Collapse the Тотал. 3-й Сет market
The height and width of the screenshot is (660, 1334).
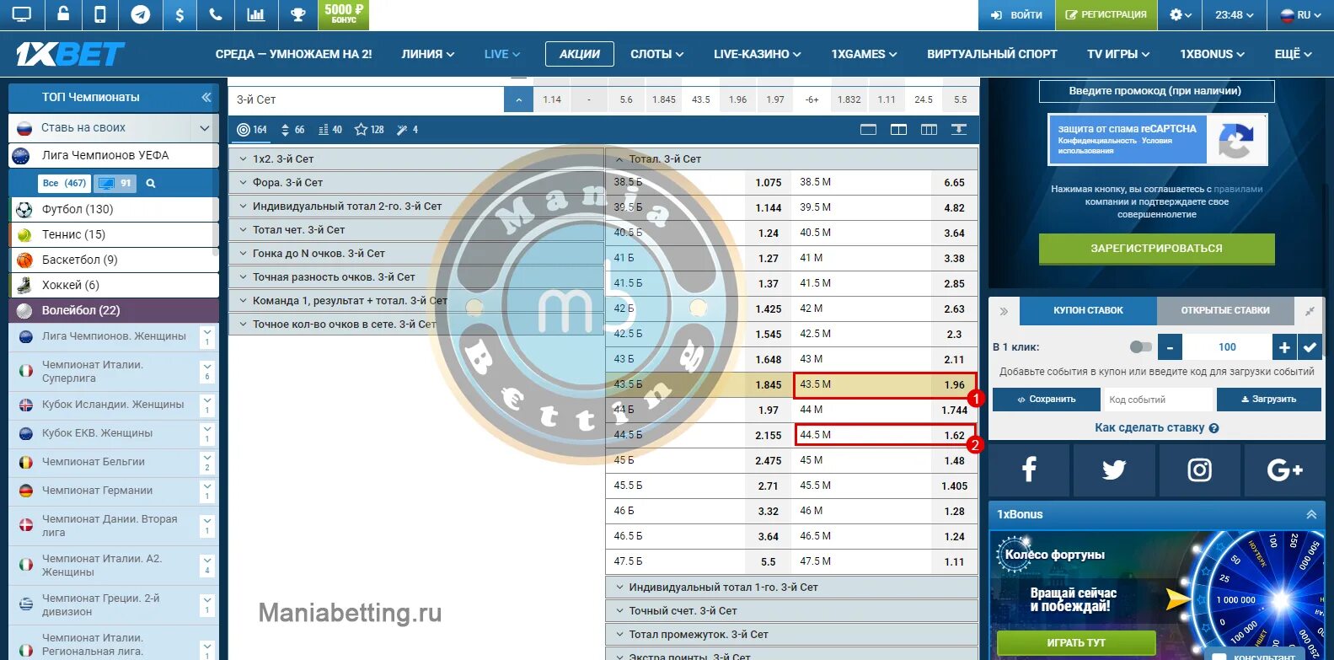(792, 158)
